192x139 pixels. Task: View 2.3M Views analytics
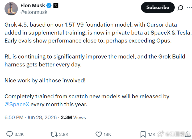click(x=73, y=117)
